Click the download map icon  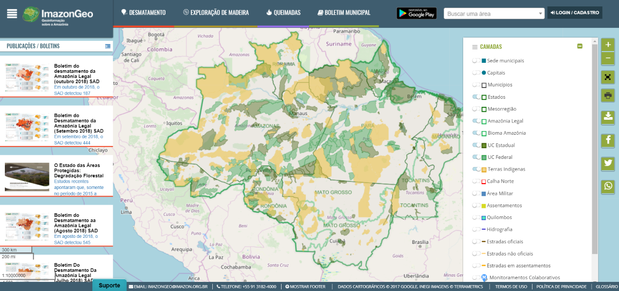coord(608,116)
